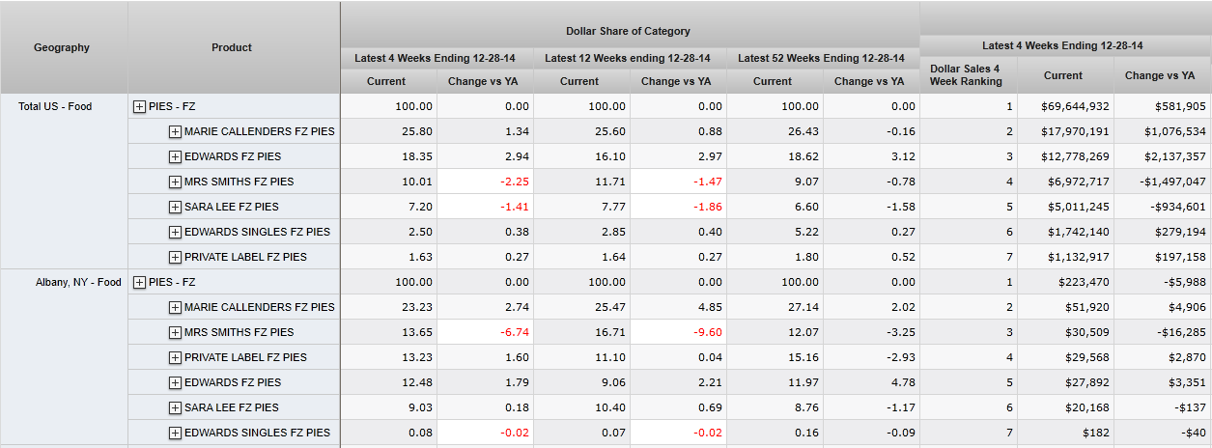This screenshot has height=448, width=1212.
Task: Expand PIES - FZ under Albany, NY - Food
Action: coord(139,282)
